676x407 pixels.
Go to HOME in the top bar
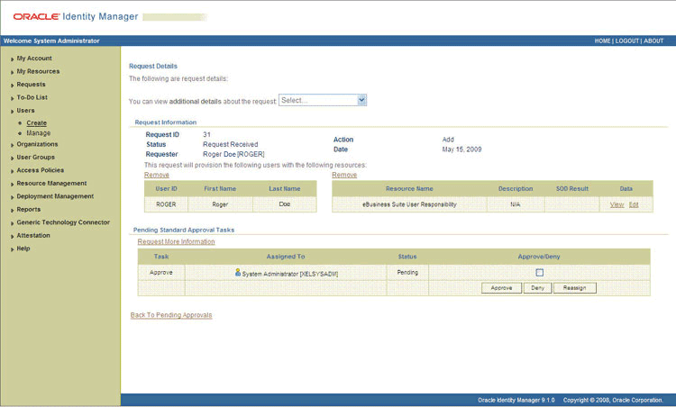pos(602,41)
